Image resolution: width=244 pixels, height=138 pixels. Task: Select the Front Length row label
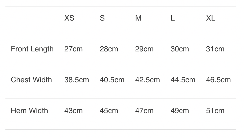tap(32, 49)
